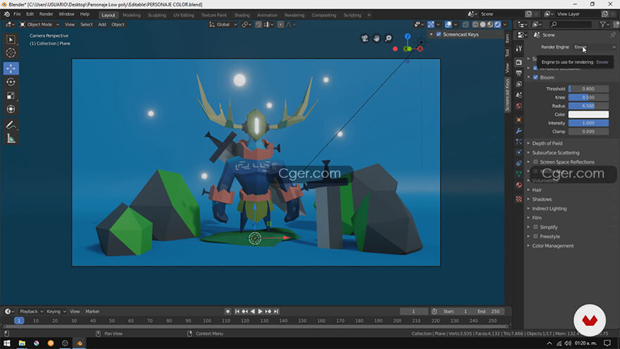This screenshot has height=349, width=620.
Task: Select the Cursor tool
Action: [11, 53]
